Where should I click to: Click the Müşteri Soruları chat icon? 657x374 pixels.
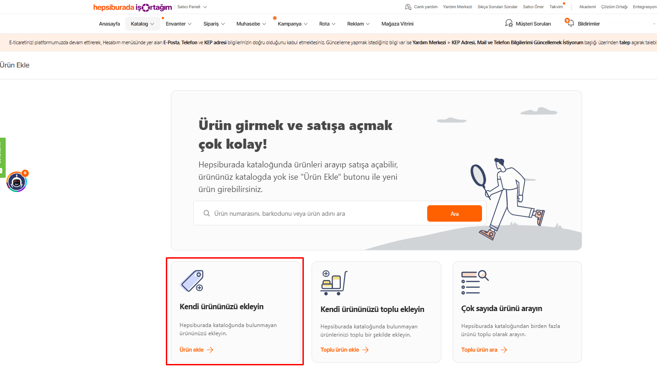[x=509, y=23]
